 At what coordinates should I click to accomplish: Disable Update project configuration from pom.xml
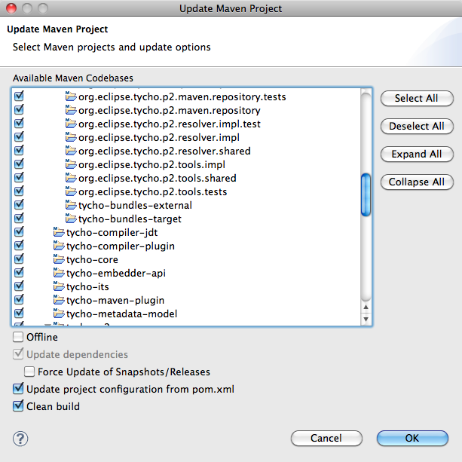(x=19, y=389)
